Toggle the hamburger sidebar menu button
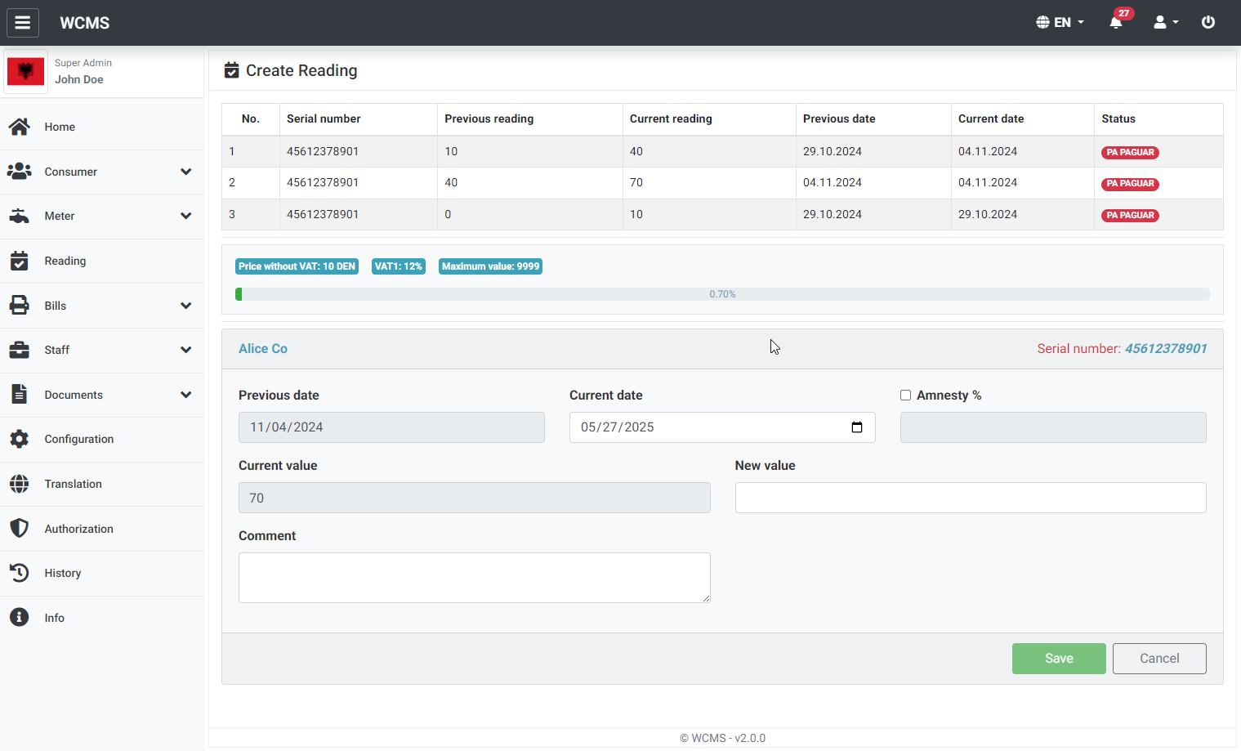This screenshot has width=1241, height=751. pyautogui.click(x=23, y=23)
